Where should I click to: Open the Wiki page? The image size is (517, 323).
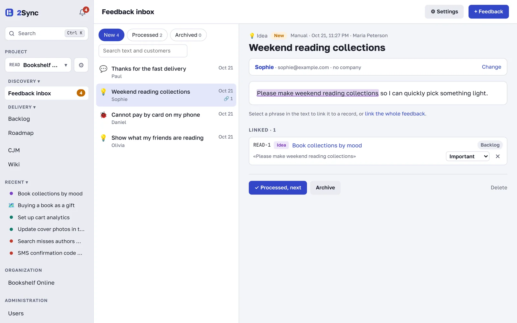14,164
